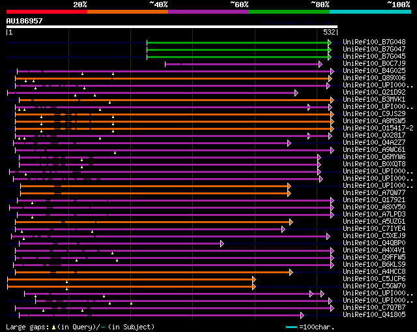417x332 pixels.
Task: Click the cyan ~100% identity legend segment
Action: coord(371,12)
